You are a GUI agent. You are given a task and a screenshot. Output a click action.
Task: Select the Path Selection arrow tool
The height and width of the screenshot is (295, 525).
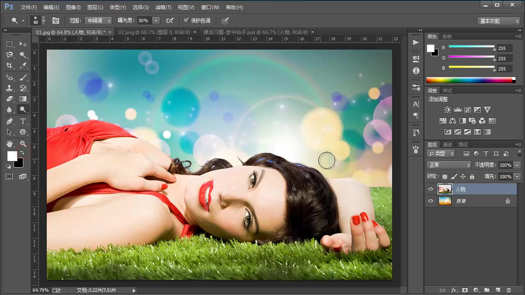coord(9,132)
